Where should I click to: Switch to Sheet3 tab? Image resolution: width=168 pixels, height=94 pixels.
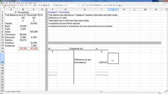[x=18, y=91]
